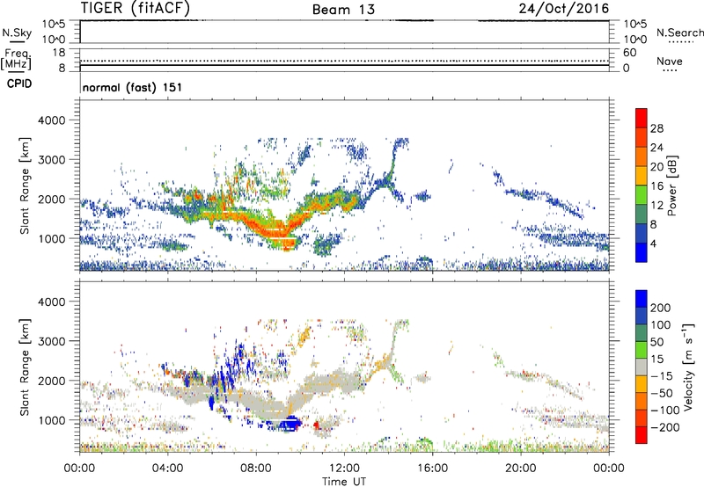Pick the red bottom segment of Velocity colorbar

[642, 435]
